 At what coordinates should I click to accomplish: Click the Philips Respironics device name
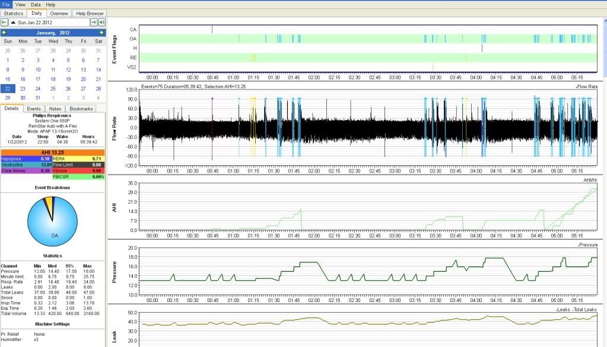[x=52, y=115]
